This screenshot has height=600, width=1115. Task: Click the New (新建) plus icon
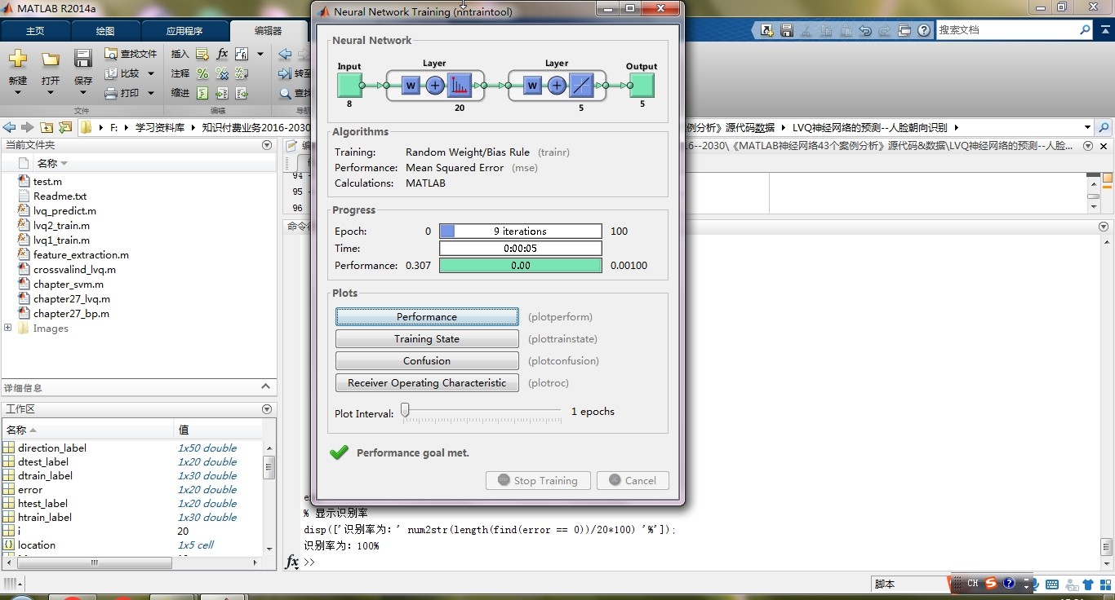click(x=18, y=59)
